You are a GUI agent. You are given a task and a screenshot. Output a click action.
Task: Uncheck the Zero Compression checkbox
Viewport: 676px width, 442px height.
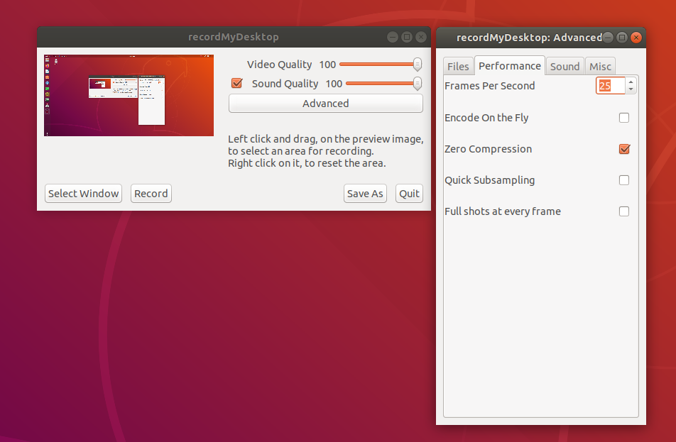tap(624, 149)
